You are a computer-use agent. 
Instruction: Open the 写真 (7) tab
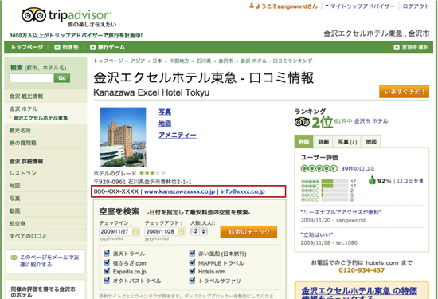click(x=347, y=142)
